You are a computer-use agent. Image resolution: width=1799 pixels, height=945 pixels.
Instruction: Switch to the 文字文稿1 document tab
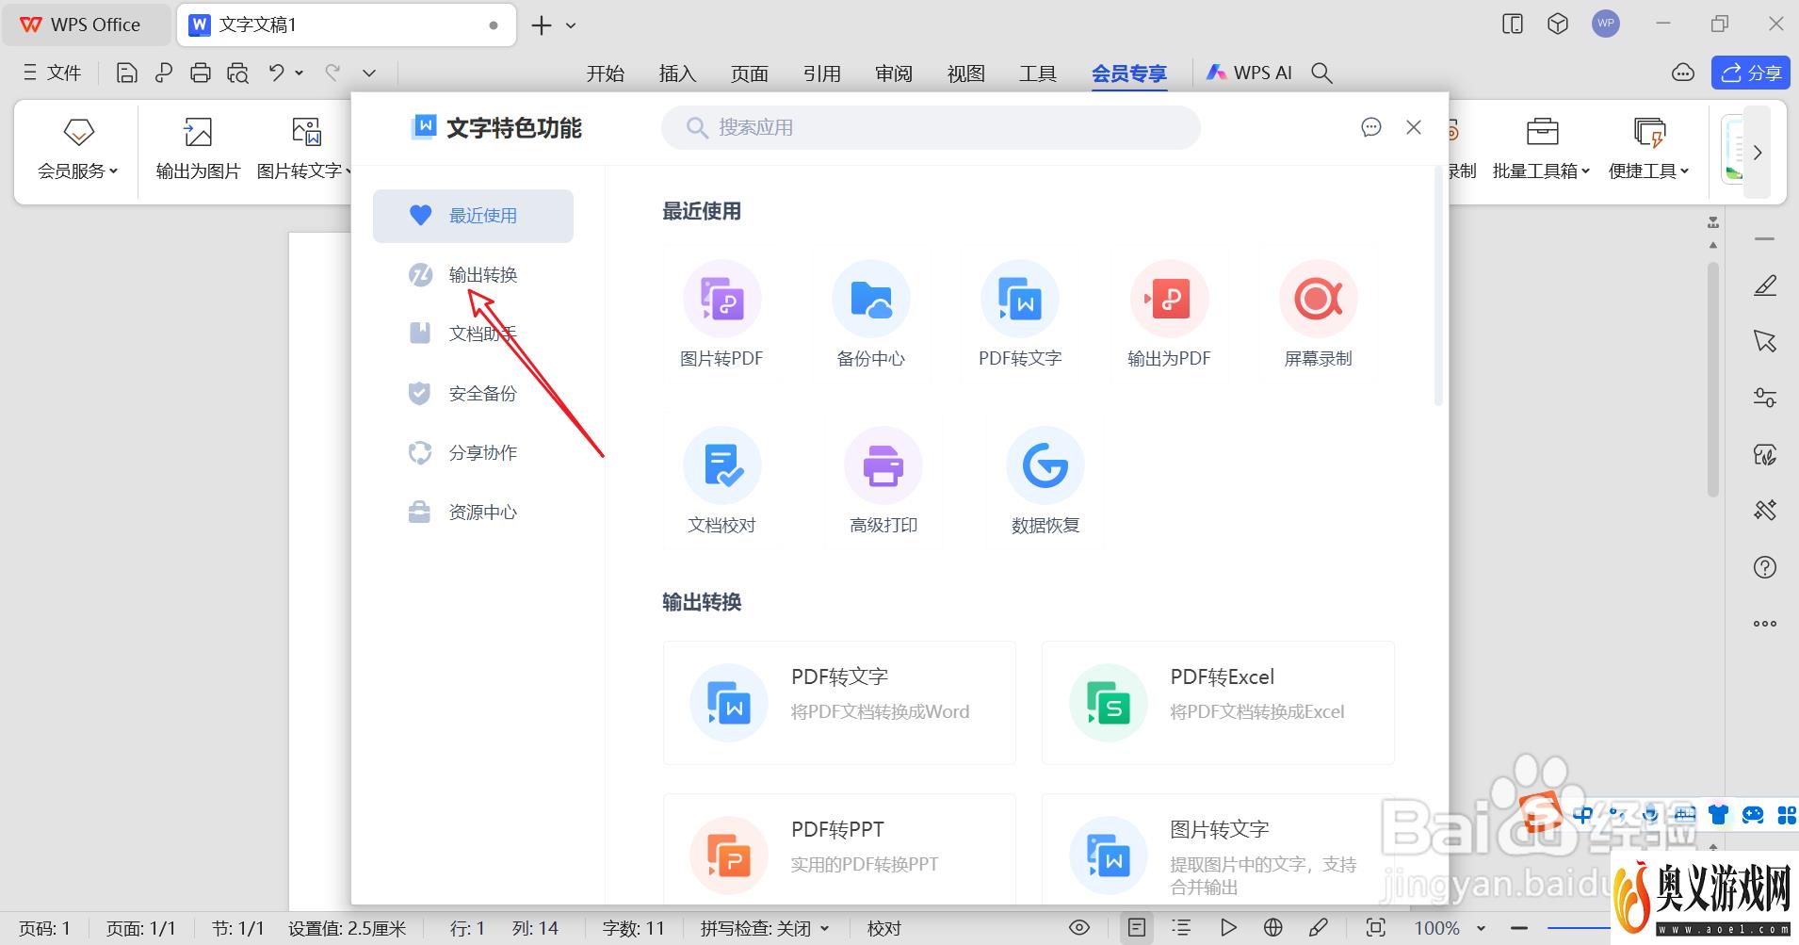[x=347, y=25]
